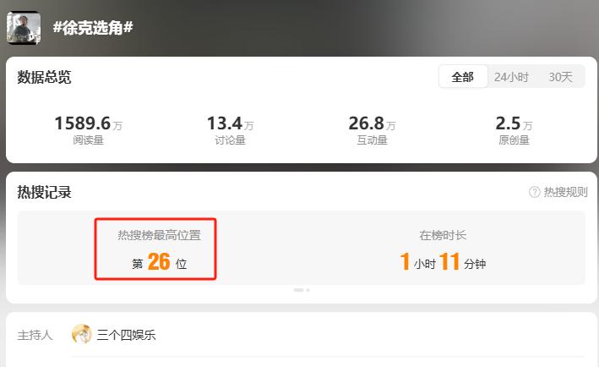The width and height of the screenshot is (599, 367).
Task: Select the 2.5万 原创量 statistic
Action: (514, 130)
